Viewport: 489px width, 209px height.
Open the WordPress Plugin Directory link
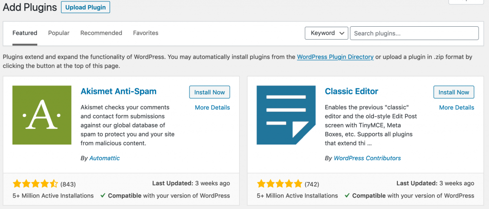pyautogui.click(x=335, y=57)
